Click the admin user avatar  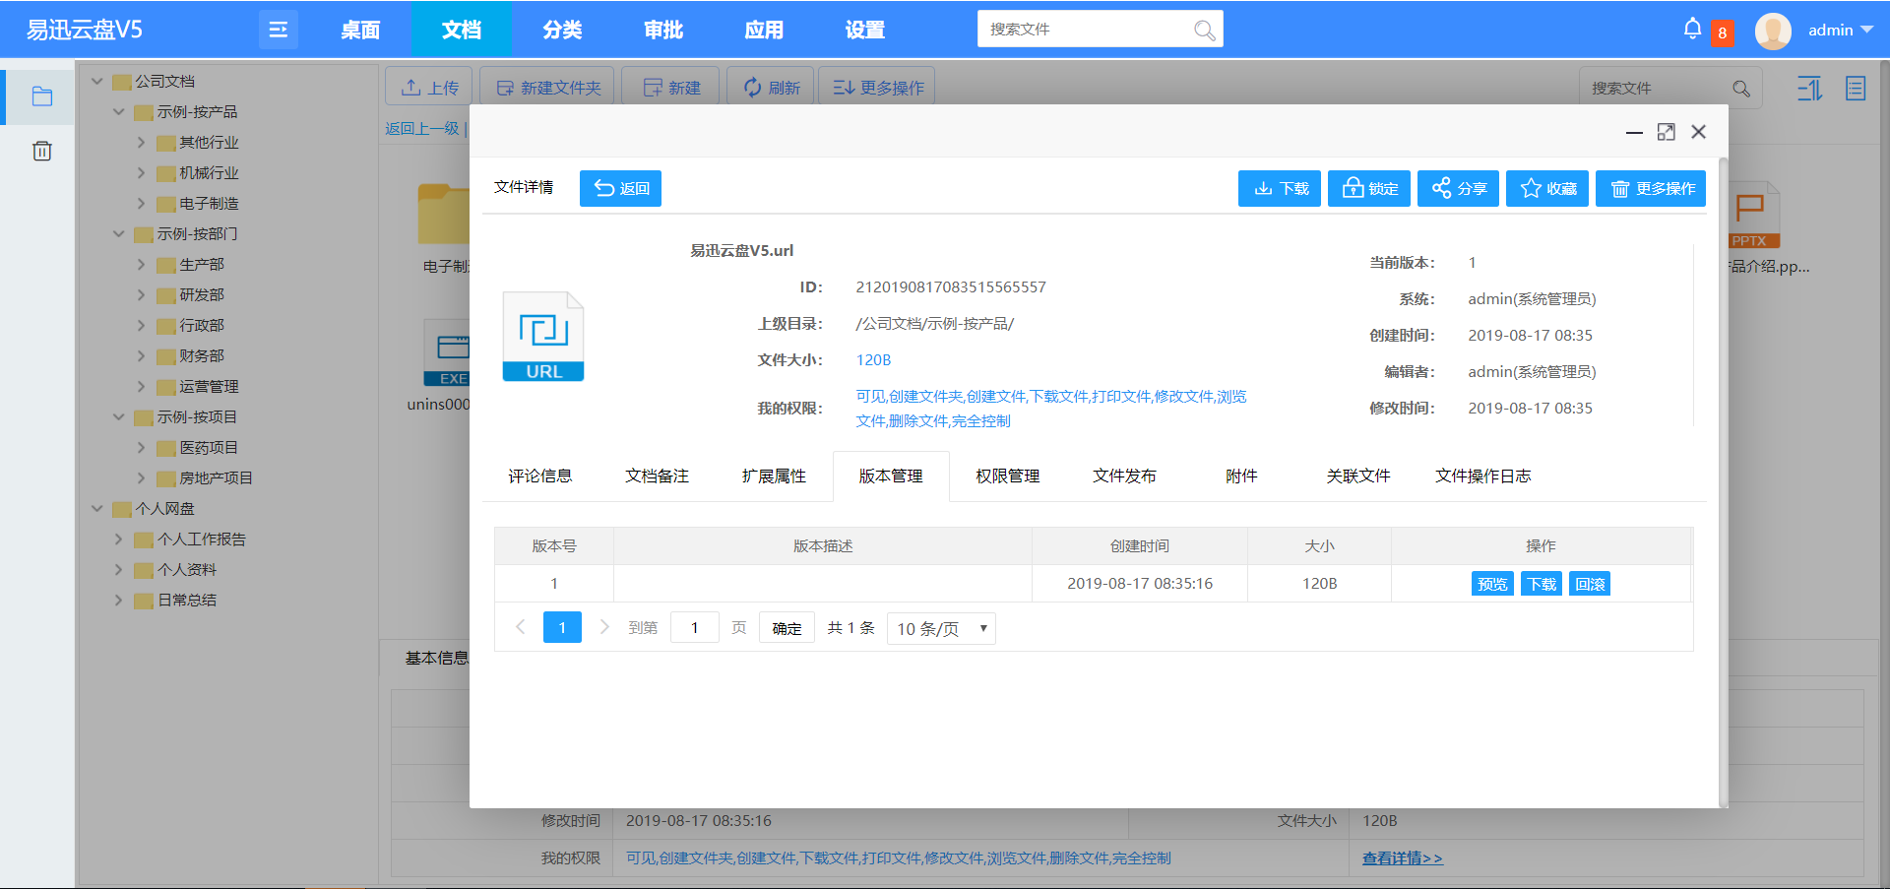(1773, 31)
